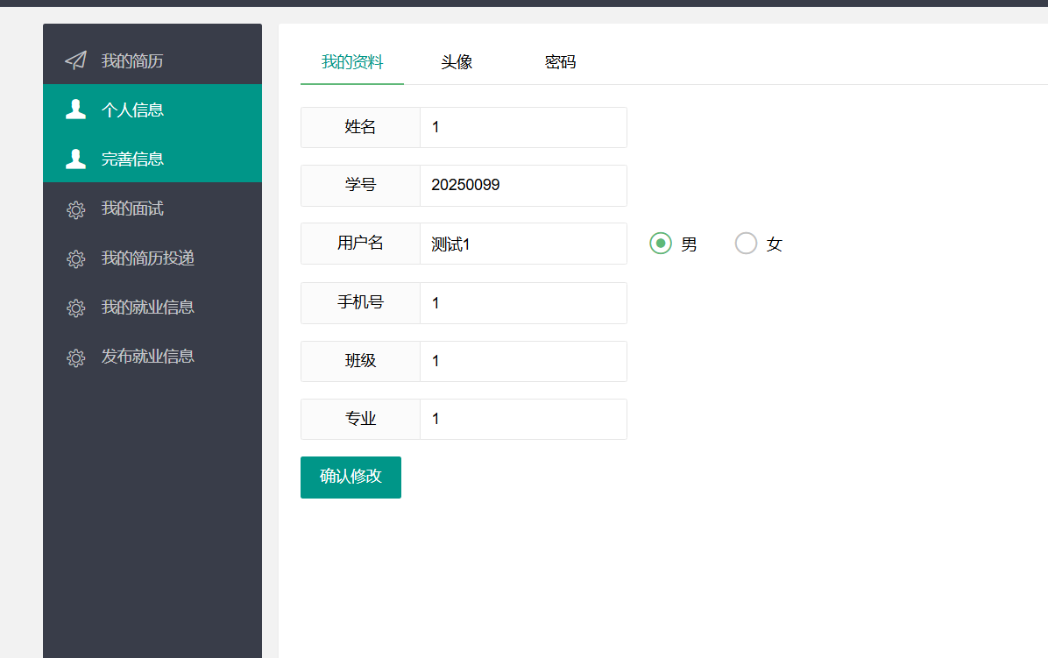Select the 我的资料 tab
1048x658 pixels.
click(x=352, y=62)
